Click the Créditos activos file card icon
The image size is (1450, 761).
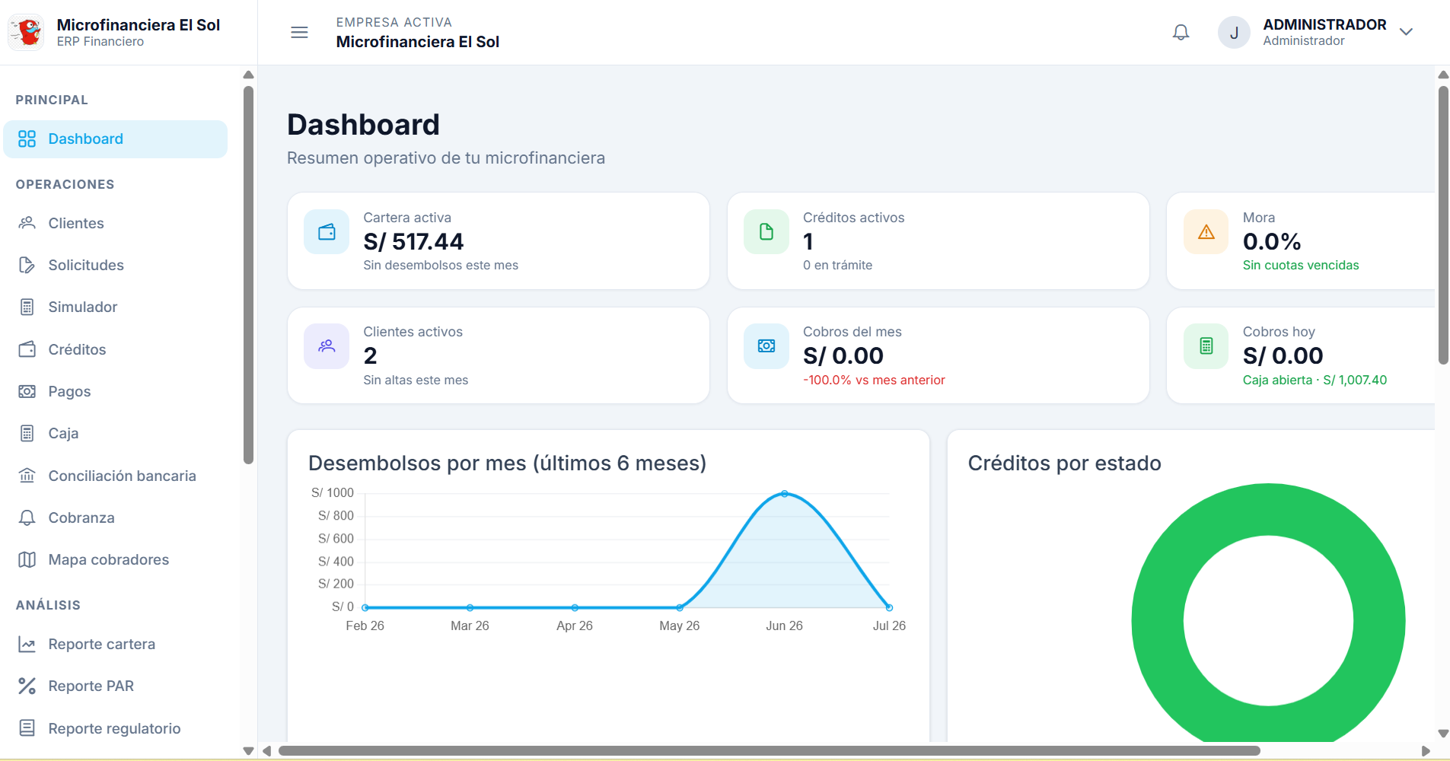pos(766,232)
